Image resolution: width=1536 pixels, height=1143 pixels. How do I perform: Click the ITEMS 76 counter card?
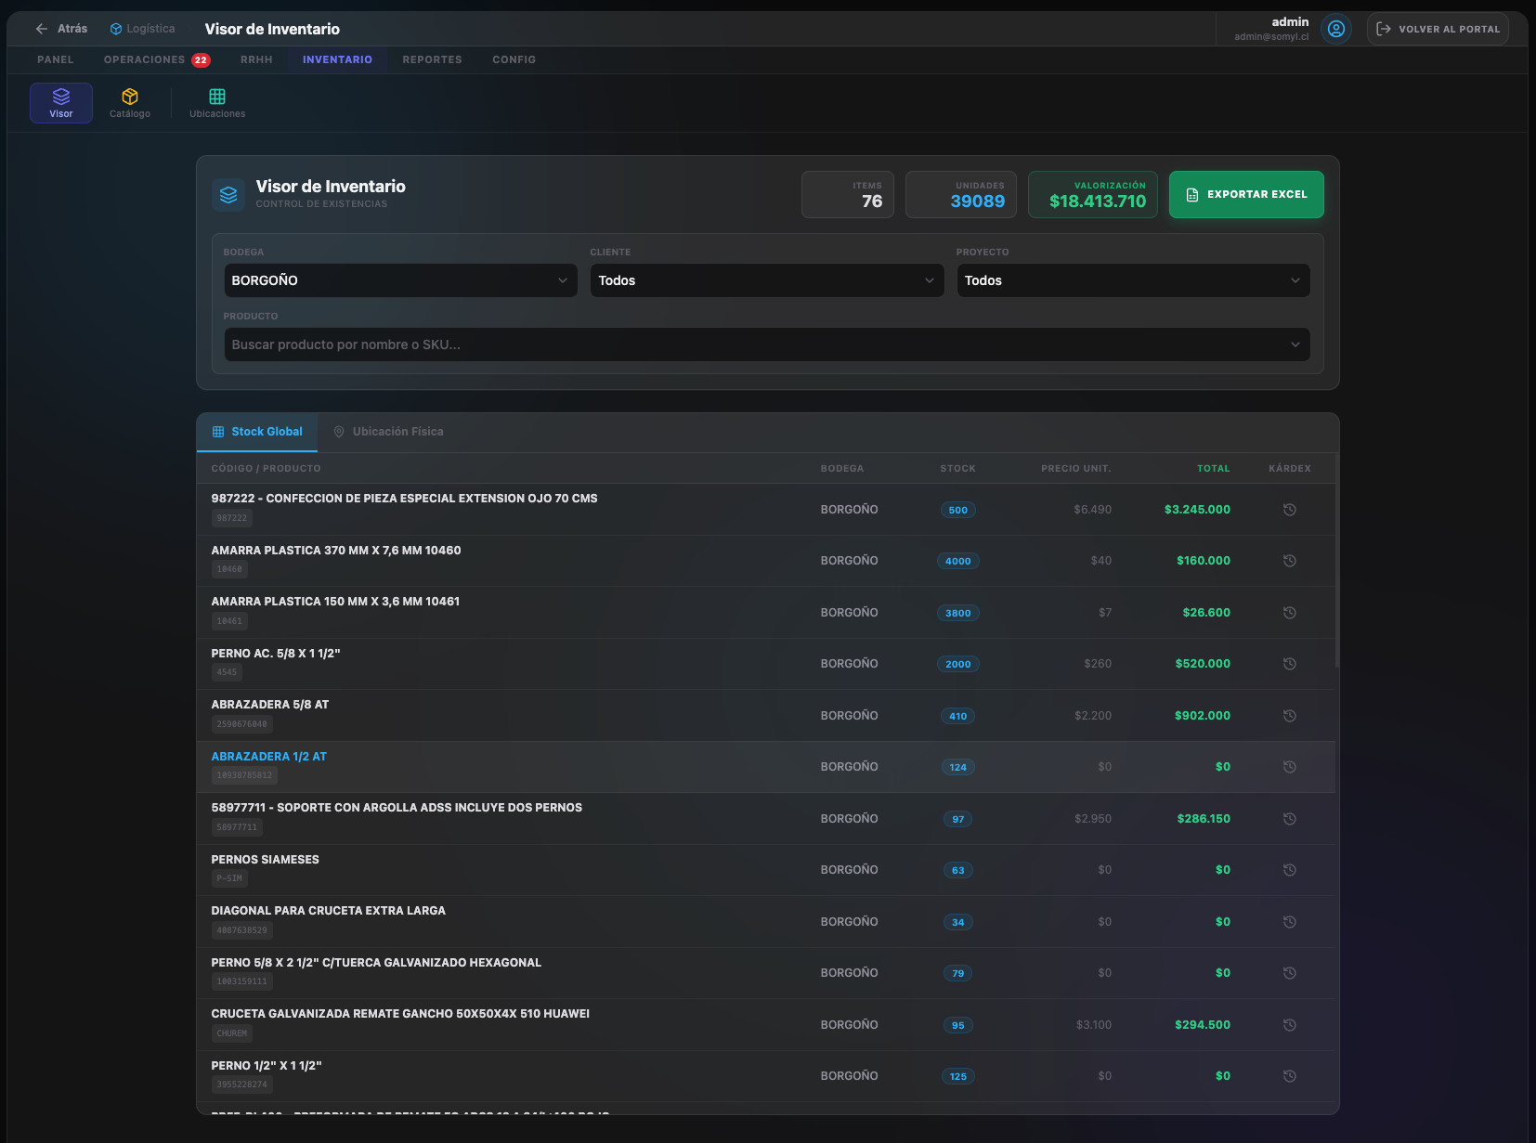(848, 195)
